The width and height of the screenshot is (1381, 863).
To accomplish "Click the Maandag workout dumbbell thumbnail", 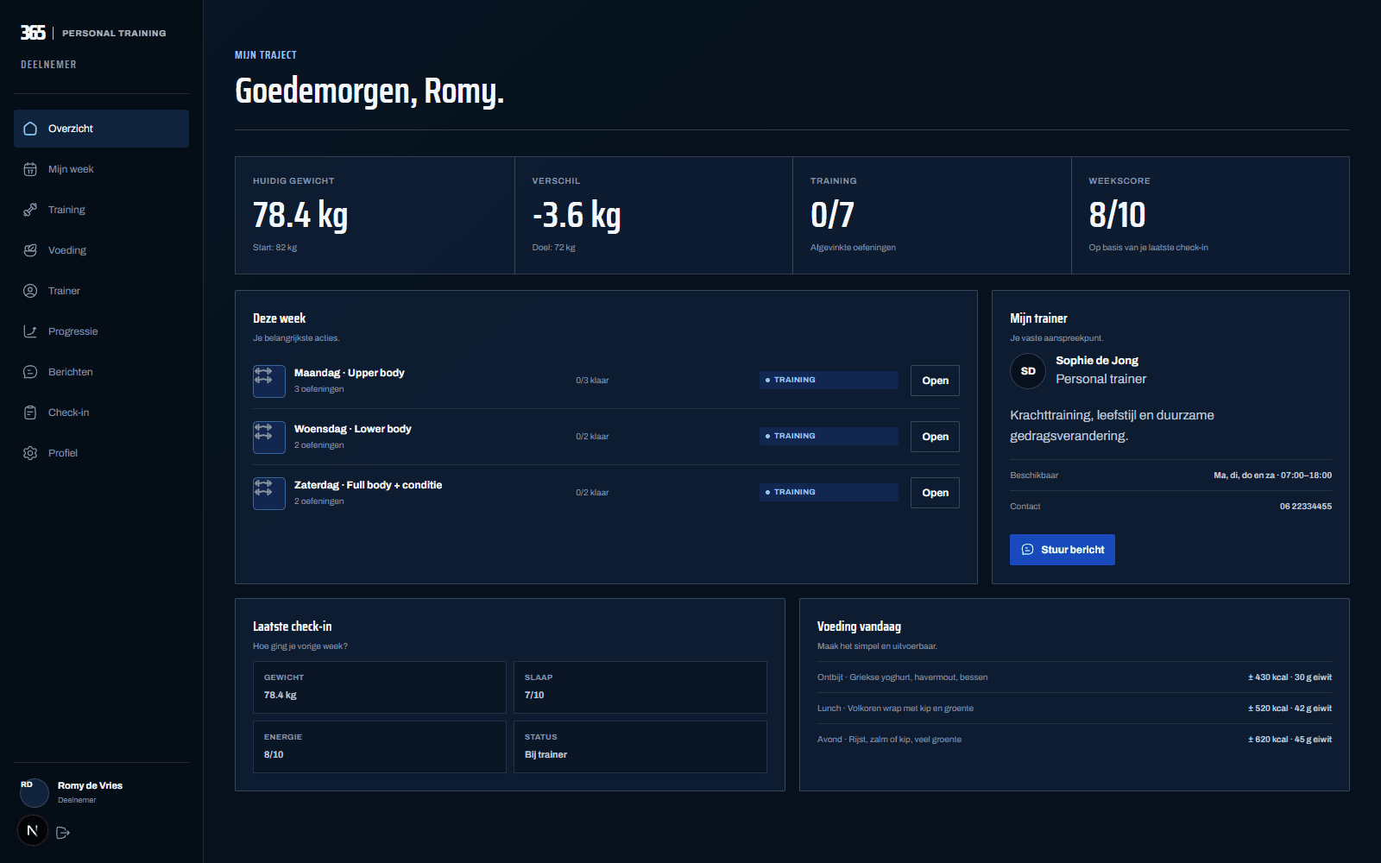I will 269,381.
